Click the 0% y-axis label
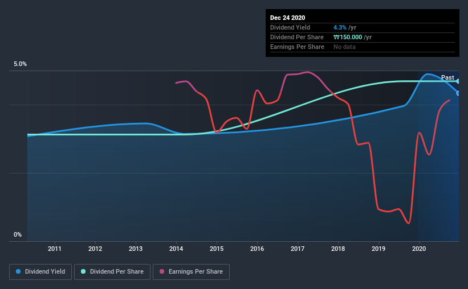 tap(18, 235)
